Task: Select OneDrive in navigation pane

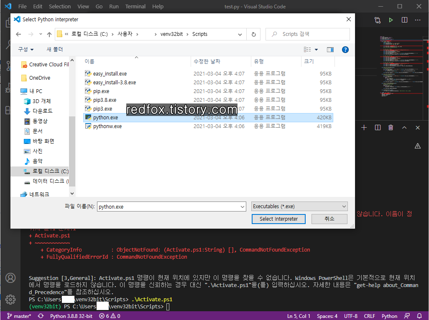Action: click(36, 78)
